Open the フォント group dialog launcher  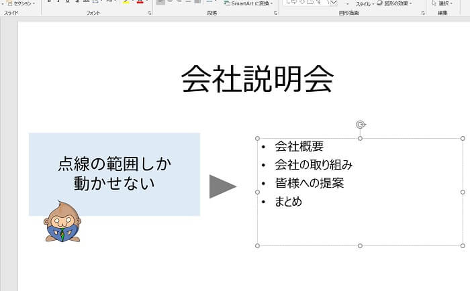(149, 13)
